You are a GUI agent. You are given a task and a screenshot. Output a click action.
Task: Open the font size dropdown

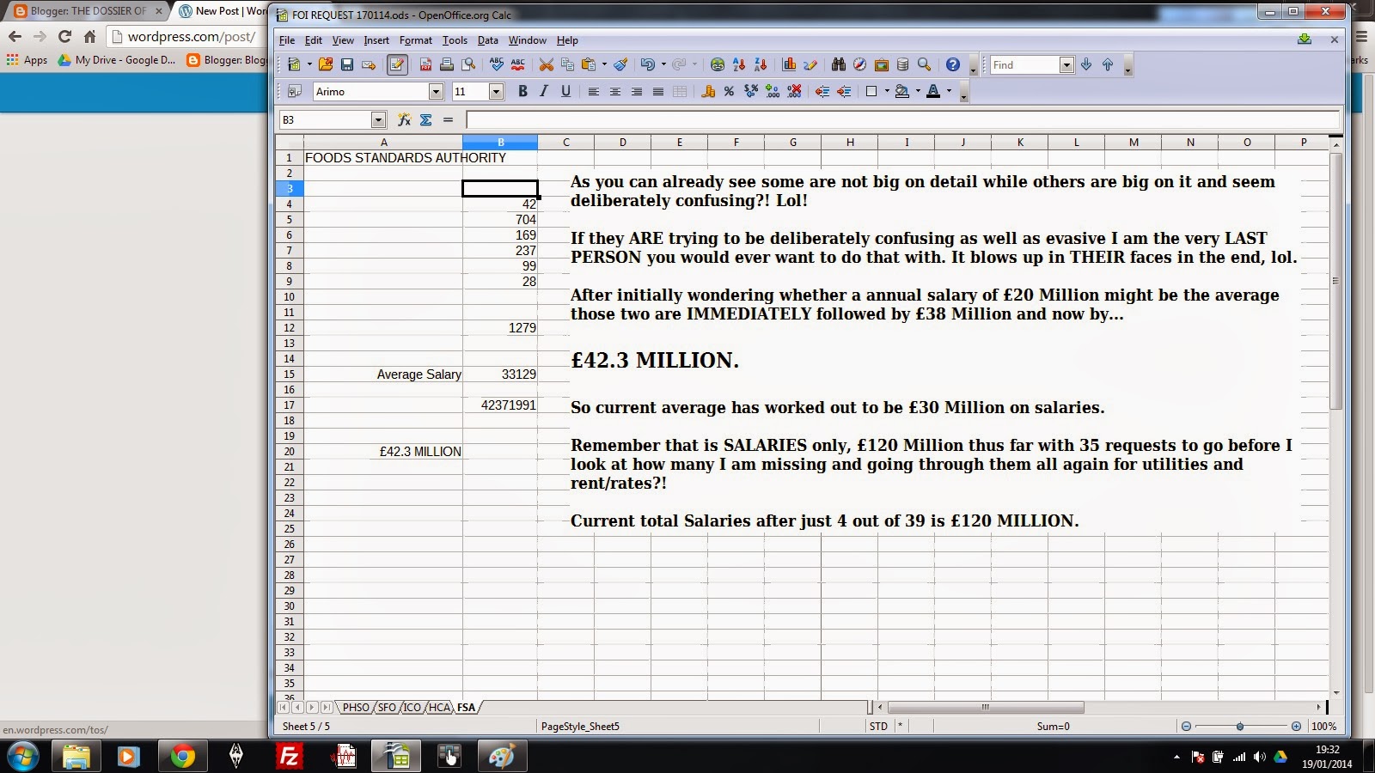coord(496,92)
